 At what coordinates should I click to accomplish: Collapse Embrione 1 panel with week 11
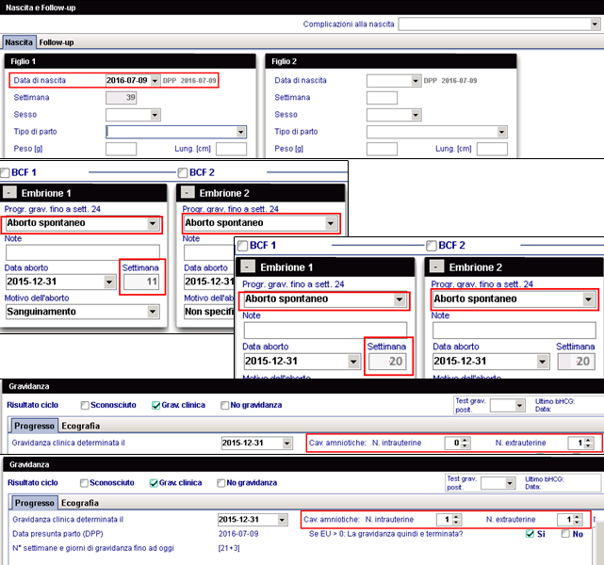tap(9, 192)
